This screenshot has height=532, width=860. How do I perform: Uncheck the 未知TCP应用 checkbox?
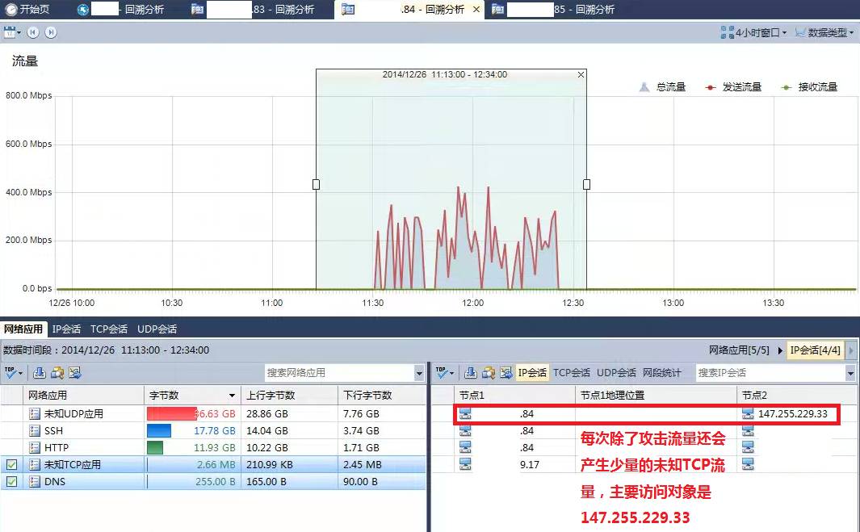tap(11, 465)
